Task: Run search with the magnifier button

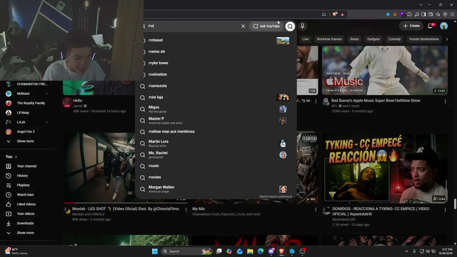Action: (290, 26)
